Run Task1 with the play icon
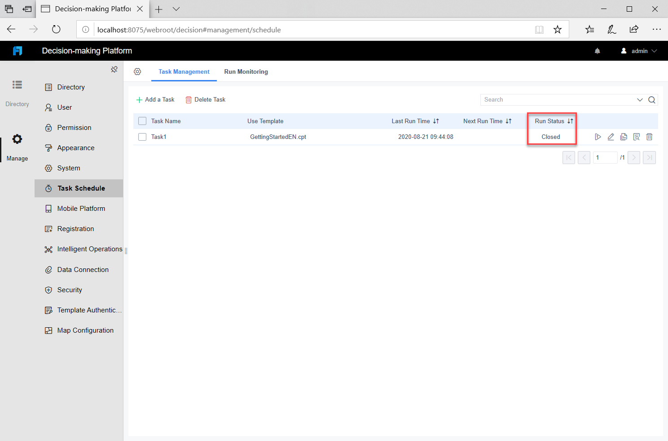The image size is (668, 441). (598, 137)
